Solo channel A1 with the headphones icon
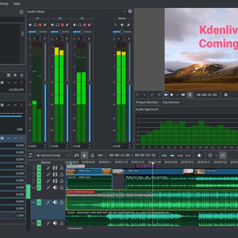Image resolution: width=238 pixels, height=238 pixels. (35, 25)
